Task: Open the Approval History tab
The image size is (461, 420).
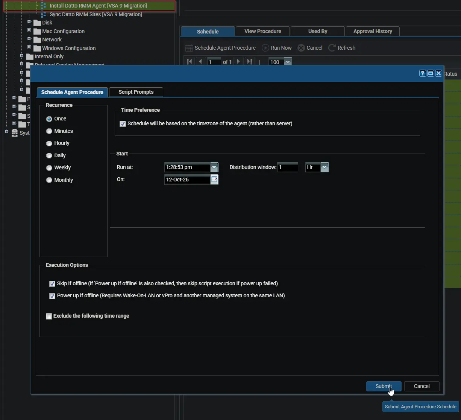Action: pyautogui.click(x=373, y=31)
